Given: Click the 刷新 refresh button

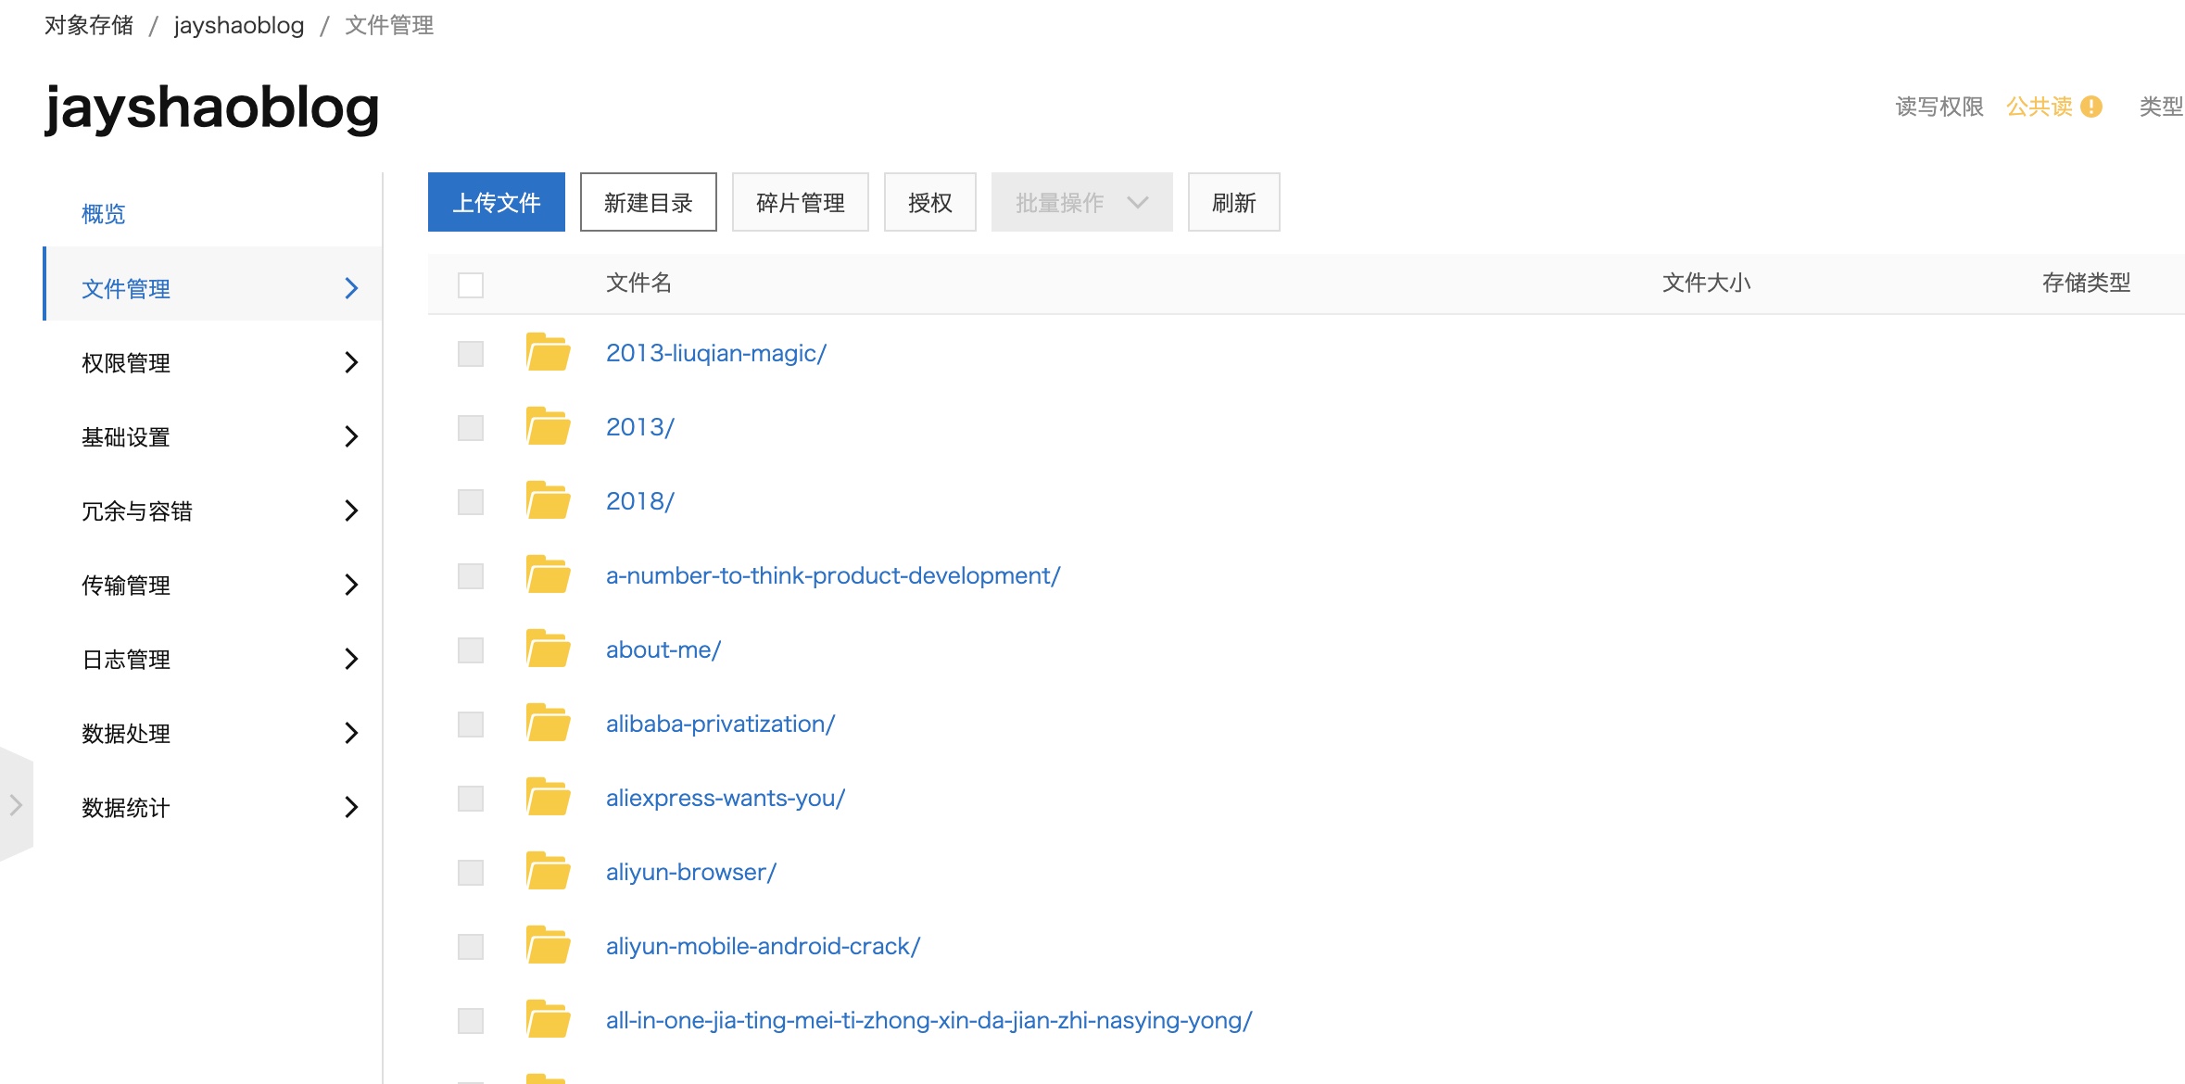Looking at the screenshot, I should click(x=1233, y=203).
